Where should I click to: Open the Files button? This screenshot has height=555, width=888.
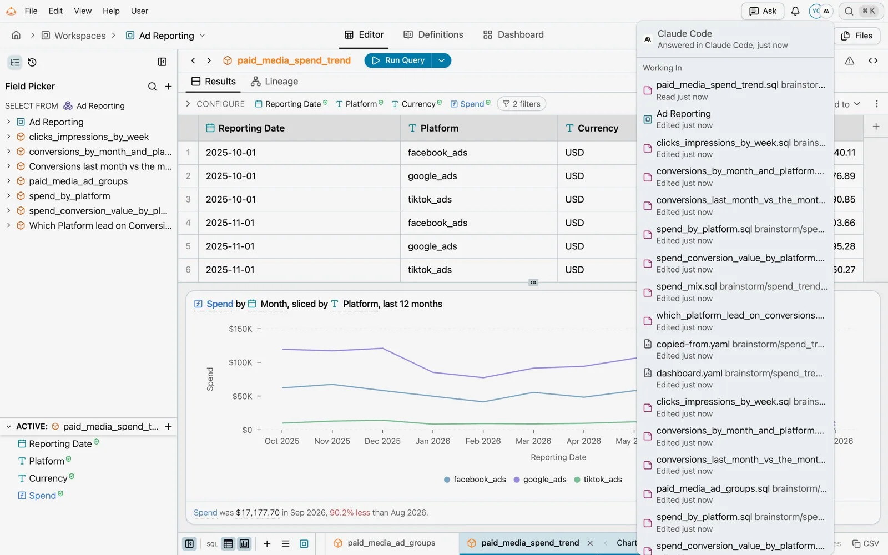point(857,36)
